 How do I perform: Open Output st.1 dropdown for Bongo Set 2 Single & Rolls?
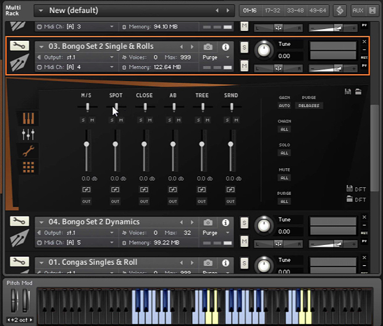pyautogui.click(x=112, y=58)
